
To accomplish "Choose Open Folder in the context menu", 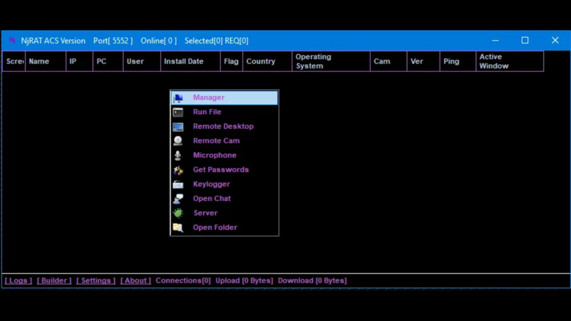I will click(x=224, y=227).
